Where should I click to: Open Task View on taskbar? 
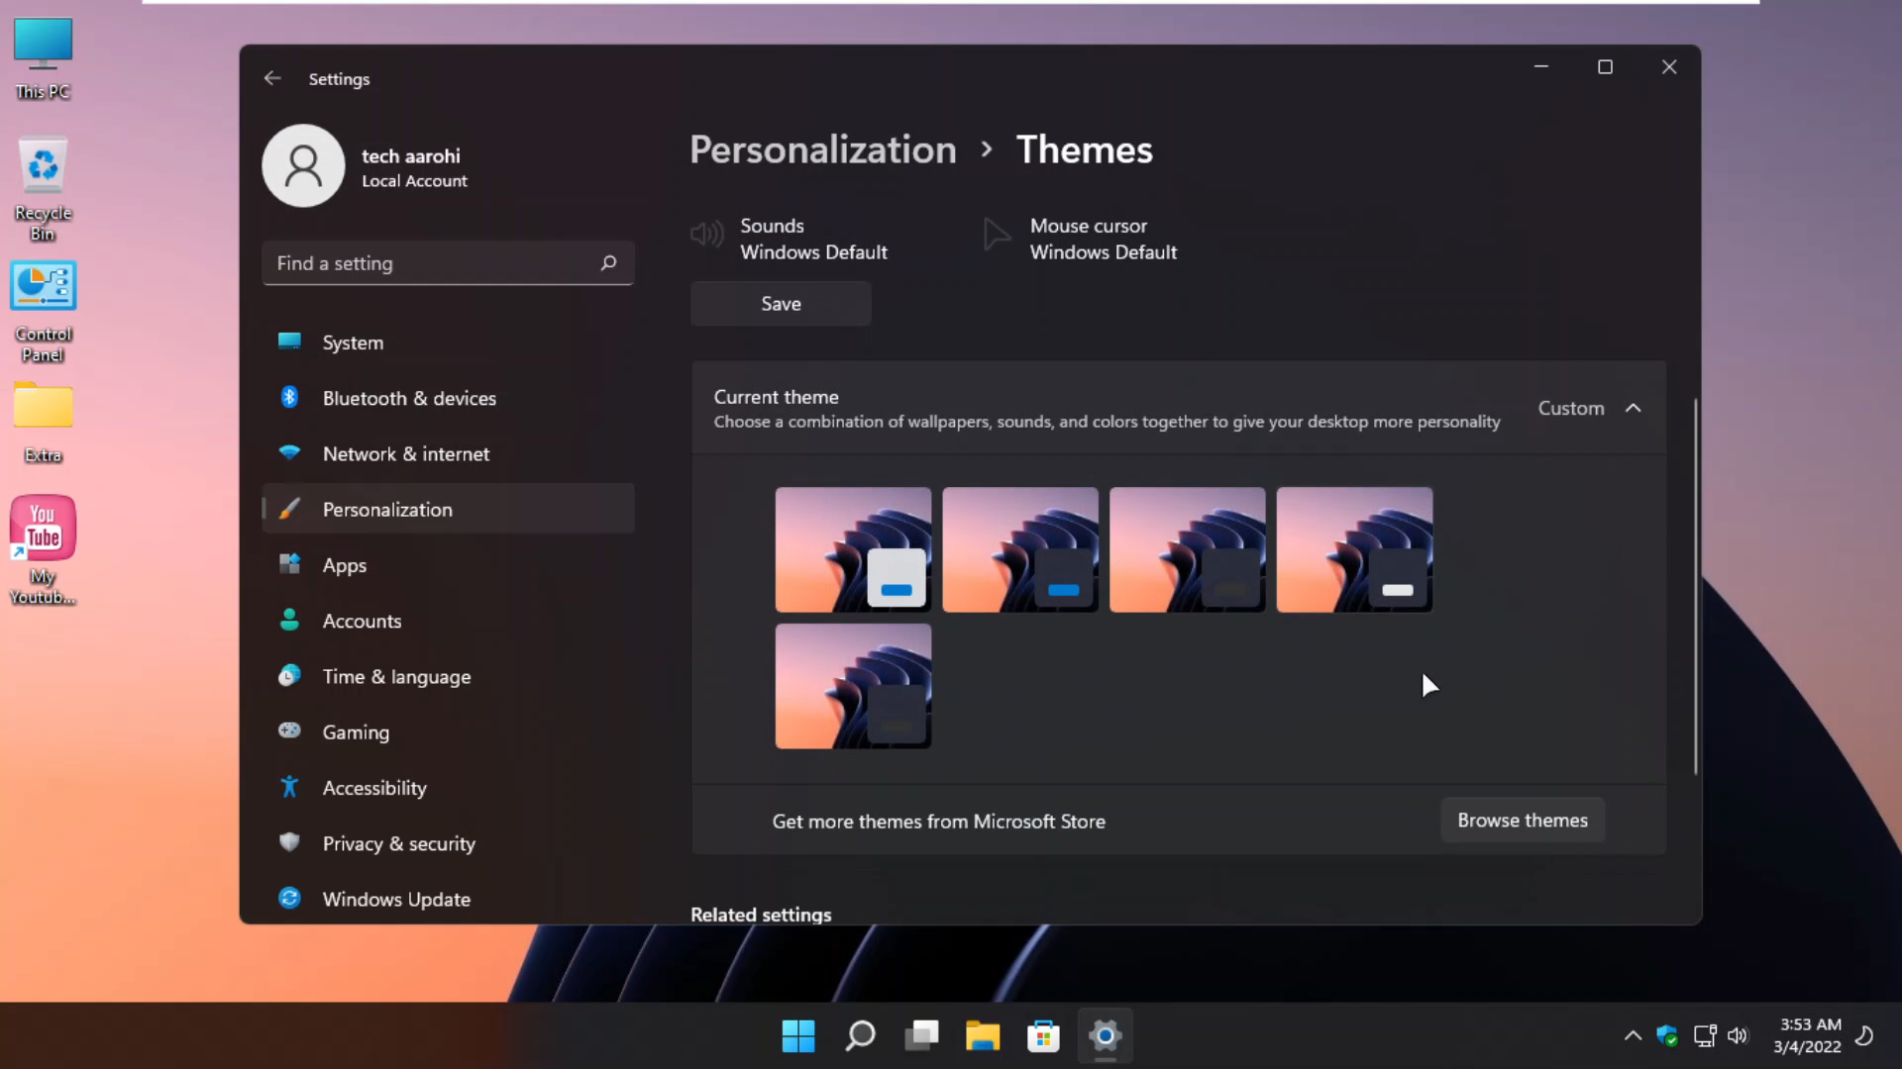pos(921,1036)
